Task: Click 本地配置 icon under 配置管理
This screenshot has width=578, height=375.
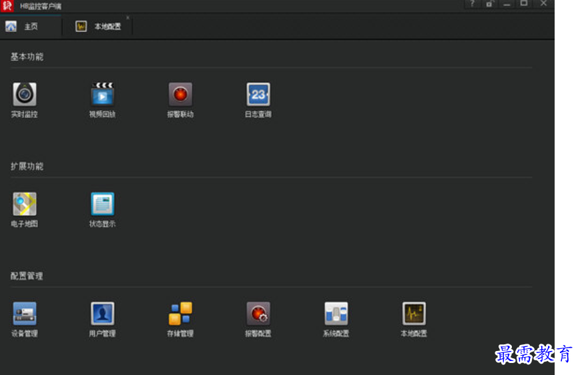Action: click(414, 314)
